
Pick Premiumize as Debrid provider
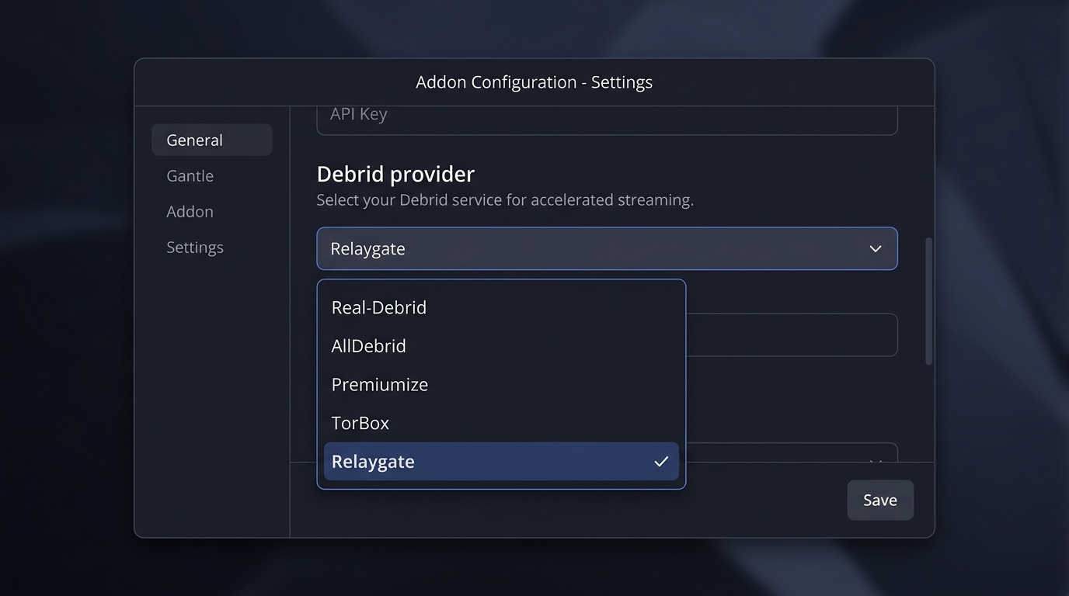[501, 384]
